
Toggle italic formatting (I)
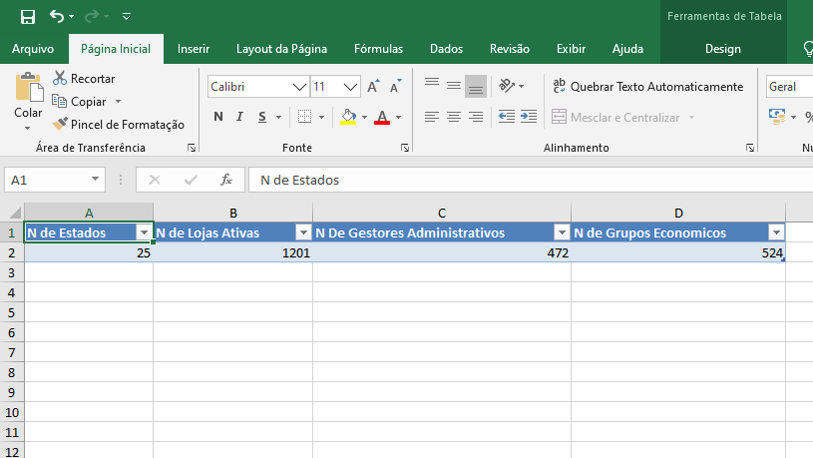pos(240,117)
